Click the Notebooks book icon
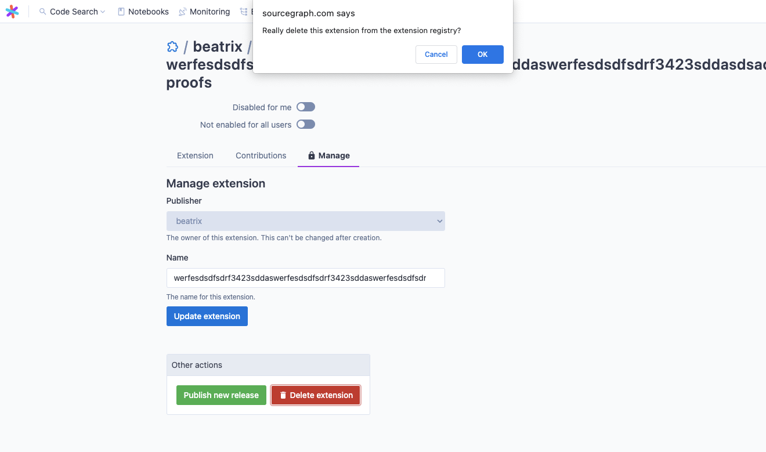 click(121, 12)
